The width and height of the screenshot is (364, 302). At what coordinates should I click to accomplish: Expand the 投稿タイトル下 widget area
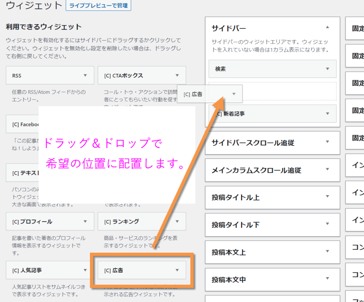(327, 224)
